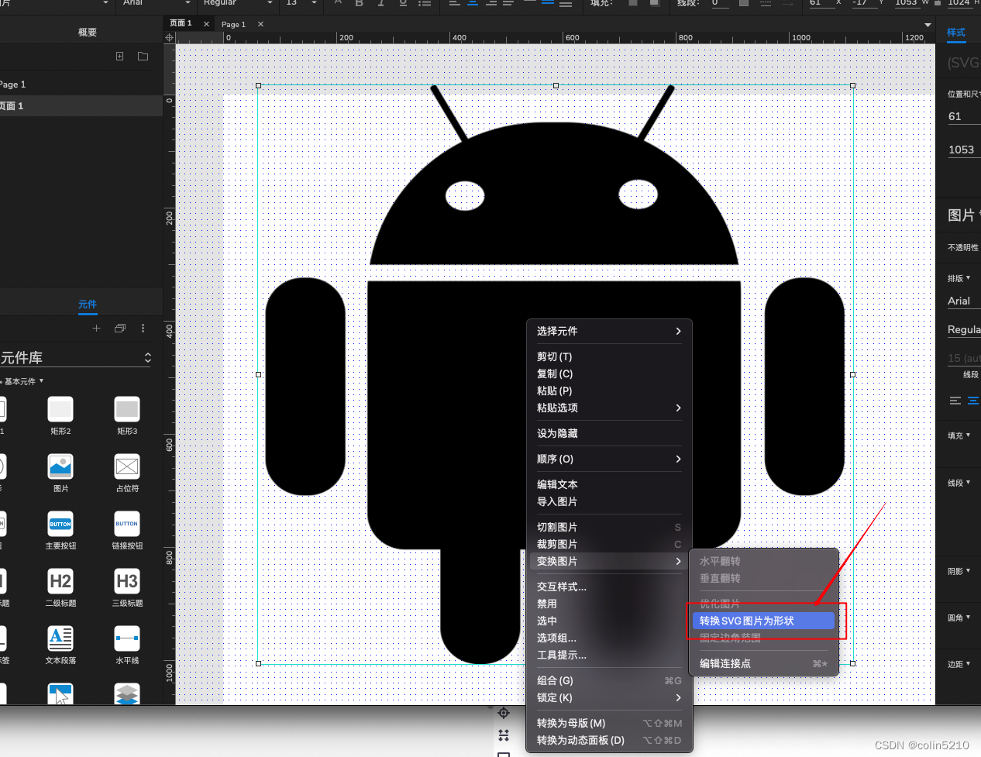
Task: Select the 矩形2 widget in library
Action: [60, 415]
